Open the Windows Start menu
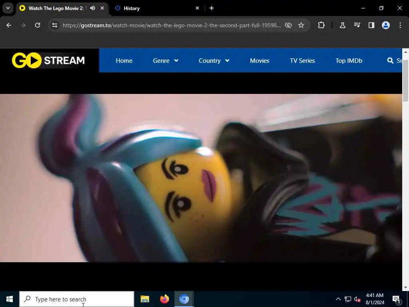This screenshot has height=307, width=409. (10, 299)
